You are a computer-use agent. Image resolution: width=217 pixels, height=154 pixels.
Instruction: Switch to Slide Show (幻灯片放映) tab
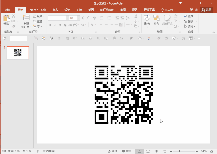click(107, 10)
